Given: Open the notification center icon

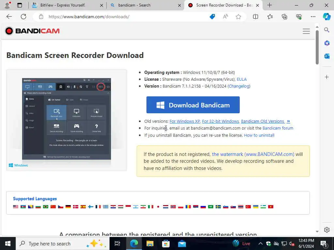Looking at the screenshot, I should tap(324, 243).
